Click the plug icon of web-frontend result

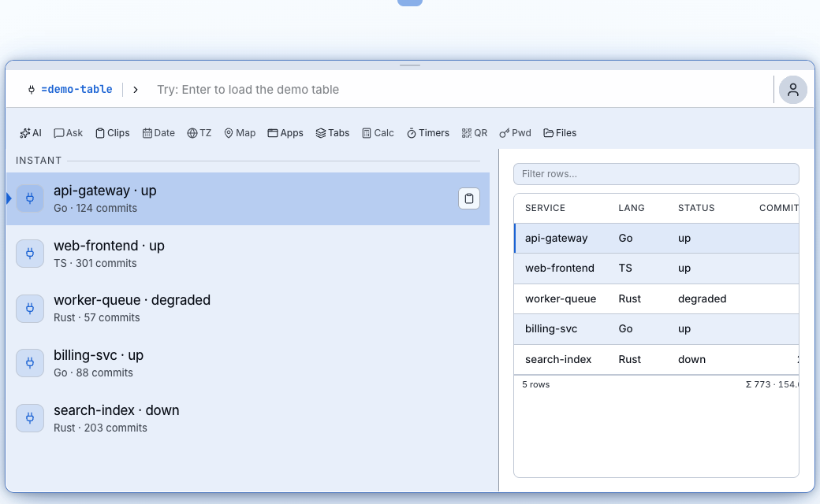click(x=30, y=254)
